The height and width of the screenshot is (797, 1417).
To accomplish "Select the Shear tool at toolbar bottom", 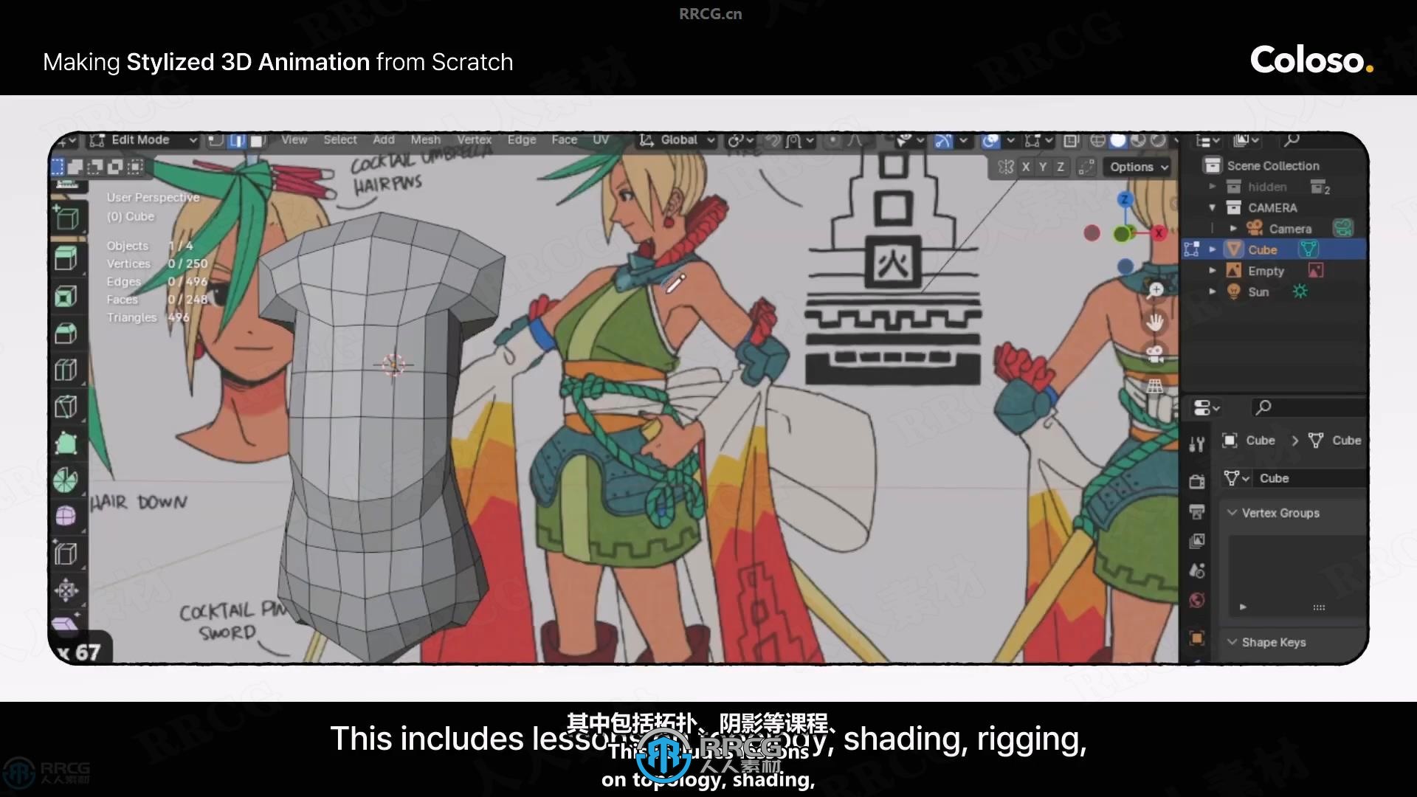I will click(x=66, y=625).
